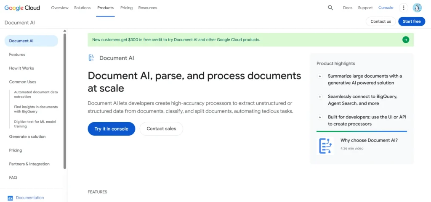The height and width of the screenshot is (202, 431).
Task: Click the 4:36 min video label
Action: [352, 149]
